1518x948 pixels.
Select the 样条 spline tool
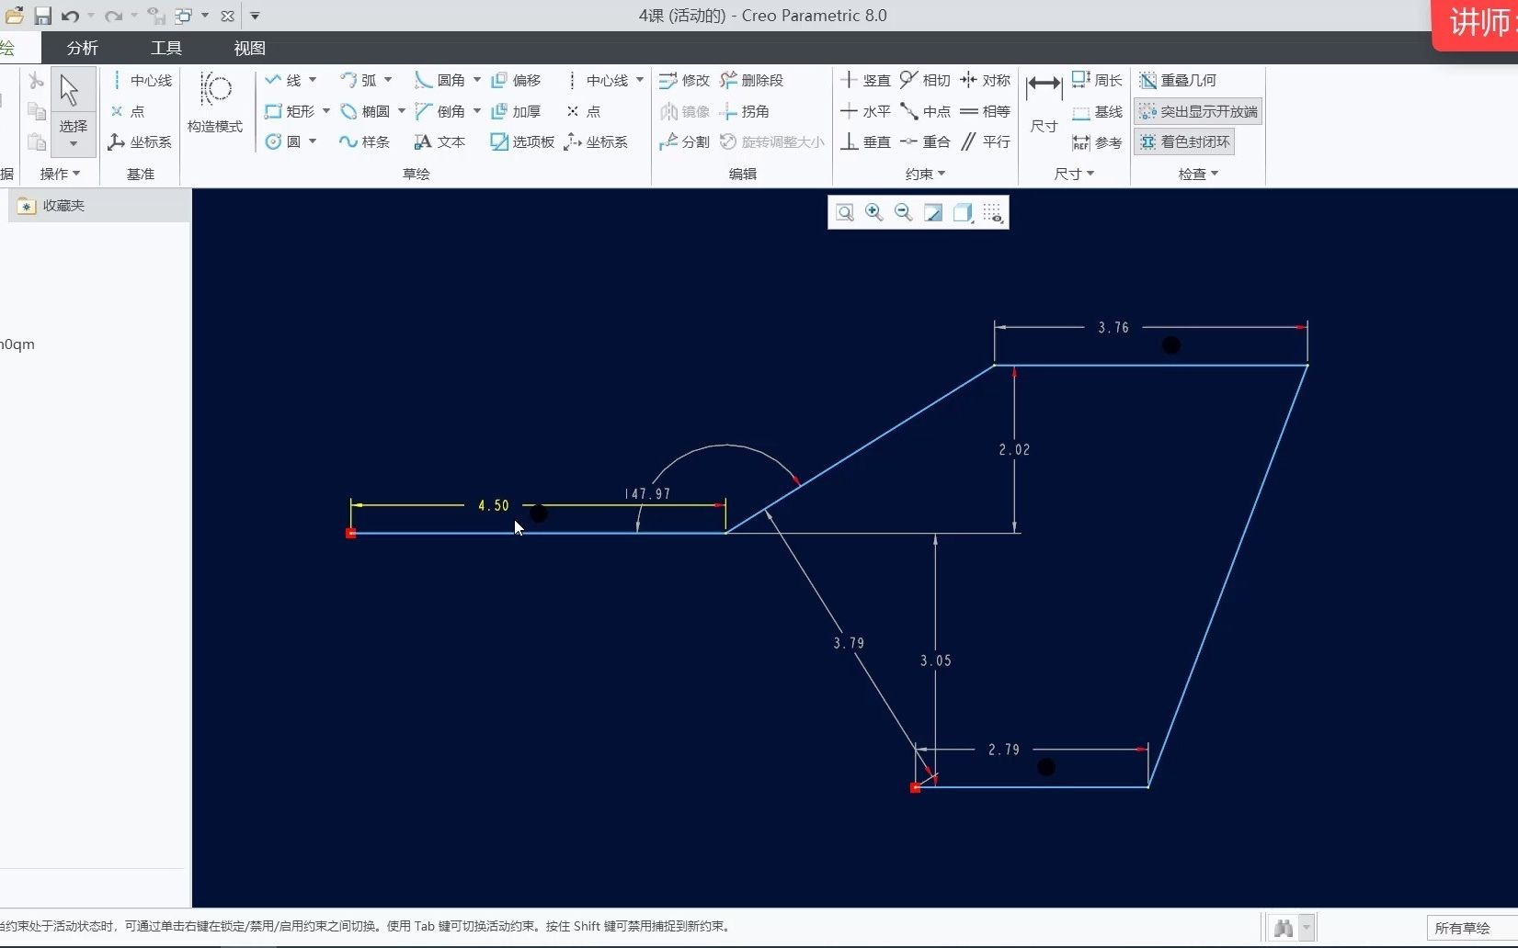click(365, 141)
